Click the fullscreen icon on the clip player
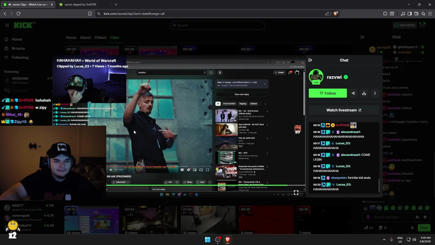The height and width of the screenshot is (245, 435). click(296, 193)
